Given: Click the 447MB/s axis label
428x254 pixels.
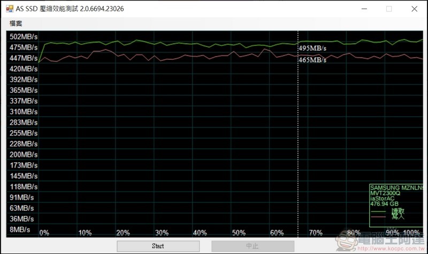Looking at the screenshot, I should point(24,58).
